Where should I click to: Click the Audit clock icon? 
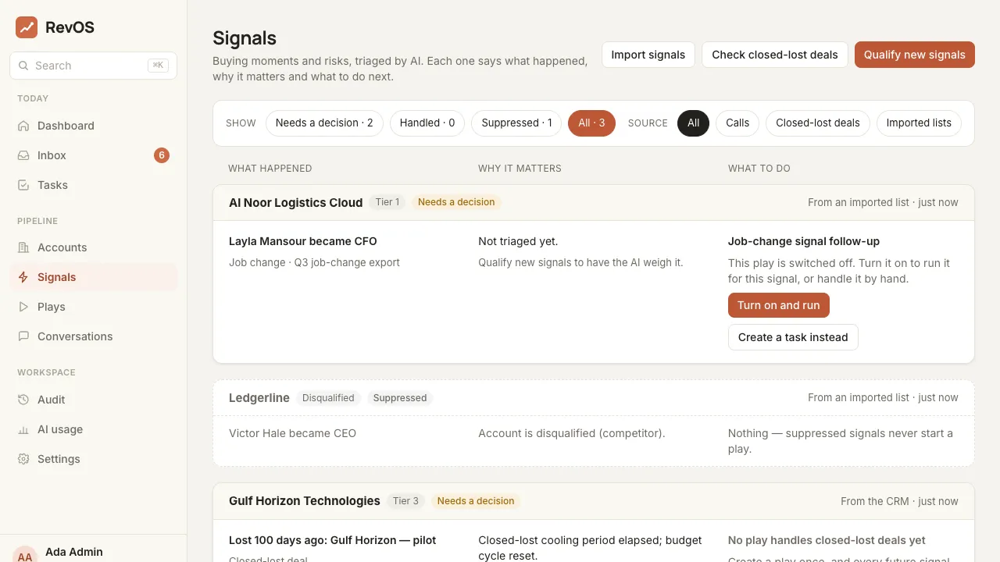click(23, 400)
